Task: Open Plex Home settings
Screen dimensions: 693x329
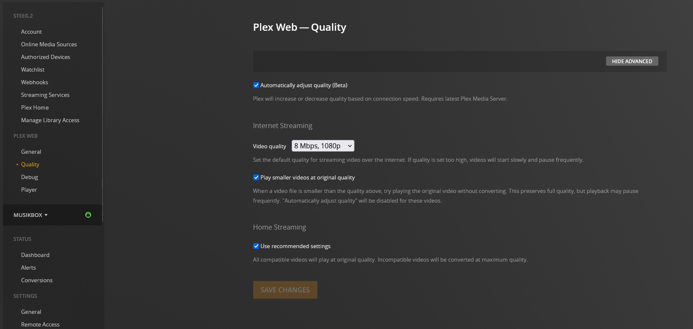Action: pyautogui.click(x=35, y=107)
